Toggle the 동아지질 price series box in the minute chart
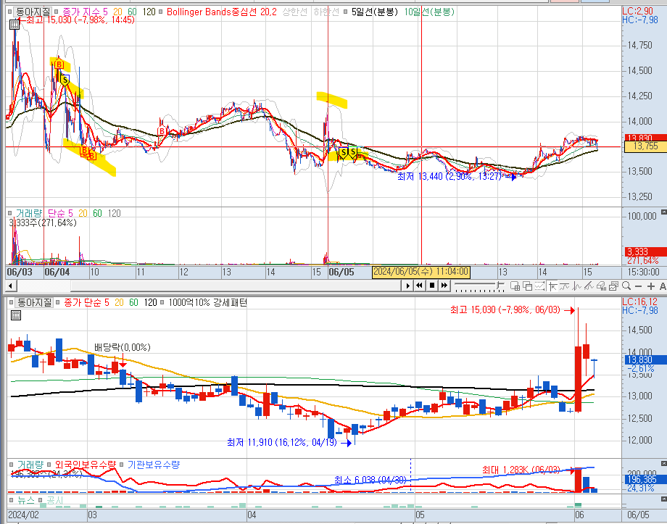667x524 pixels. (x=10, y=12)
